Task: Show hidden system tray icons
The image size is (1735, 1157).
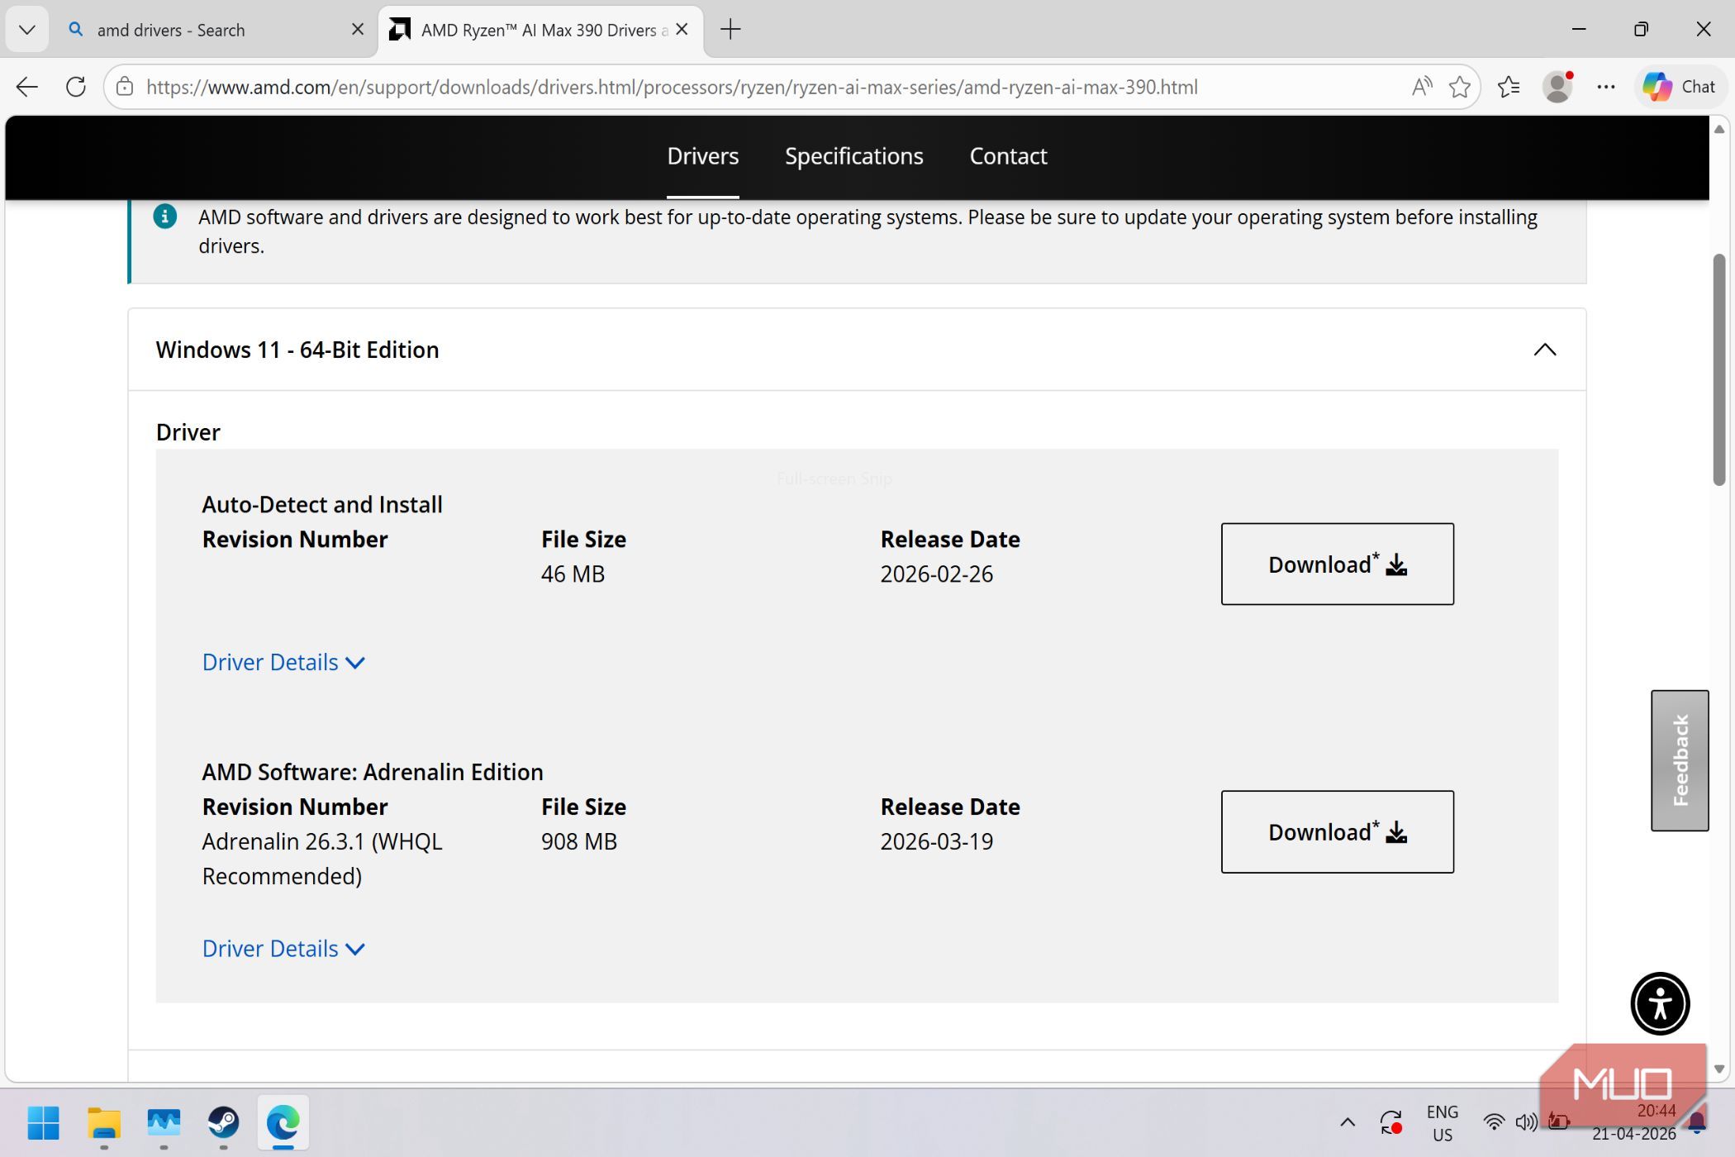Action: (x=1347, y=1122)
